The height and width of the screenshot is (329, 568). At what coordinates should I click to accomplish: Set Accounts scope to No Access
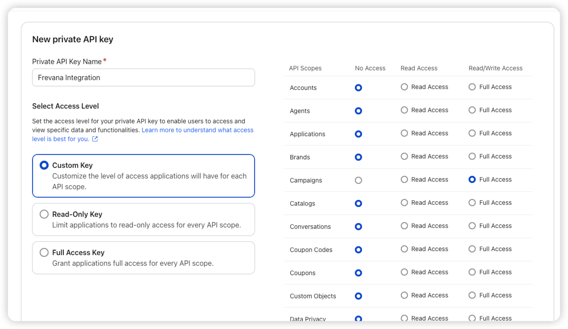click(x=358, y=88)
